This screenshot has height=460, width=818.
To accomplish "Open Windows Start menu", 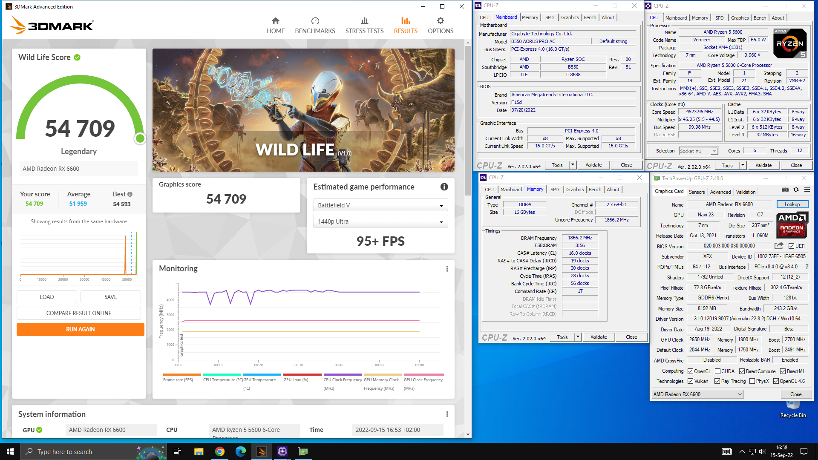I will (10, 451).
